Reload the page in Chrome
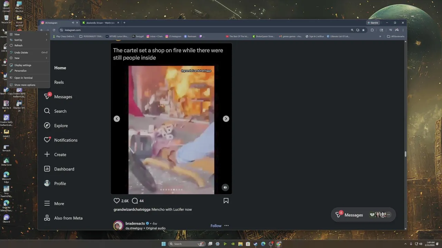The width and height of the screenshot is (442, 248). tap(54, 30)
